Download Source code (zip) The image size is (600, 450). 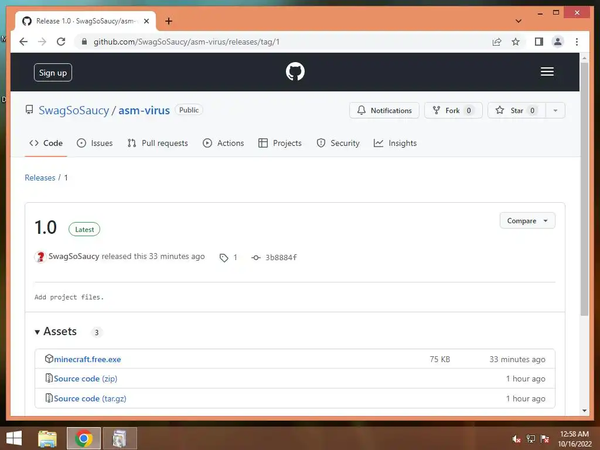click(86, 379)
